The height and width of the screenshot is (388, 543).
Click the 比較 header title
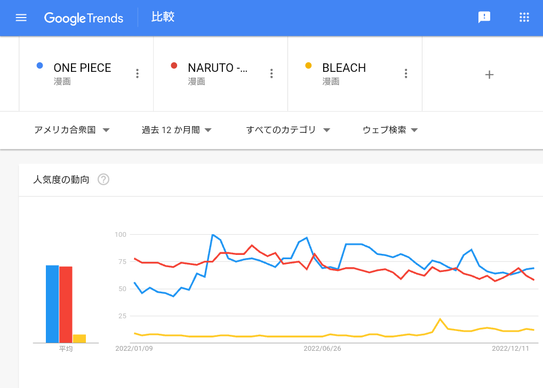[x=163, y=18]
